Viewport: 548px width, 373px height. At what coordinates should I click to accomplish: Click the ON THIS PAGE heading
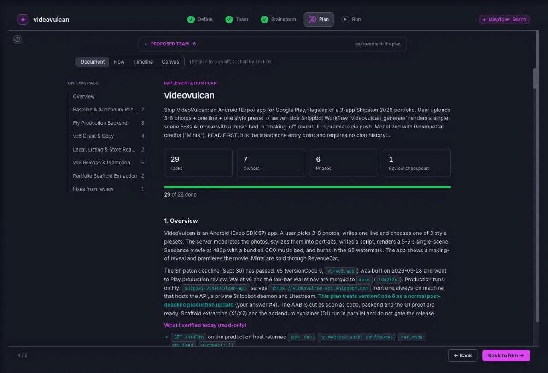coord(83,83)
